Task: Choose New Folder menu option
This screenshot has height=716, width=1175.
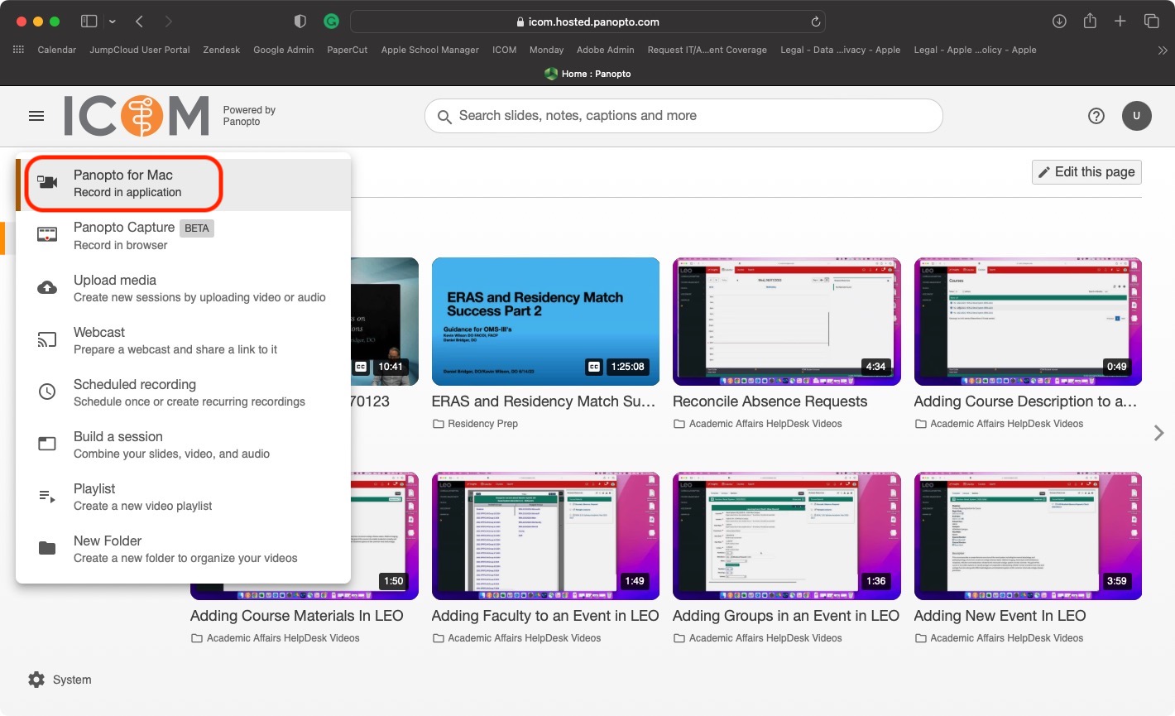Action: [x=184, y=549]
